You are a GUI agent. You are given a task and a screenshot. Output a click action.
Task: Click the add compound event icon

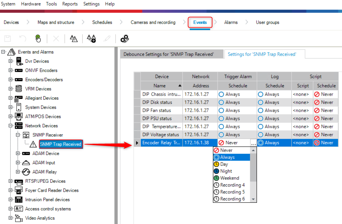tap(91, 38)
